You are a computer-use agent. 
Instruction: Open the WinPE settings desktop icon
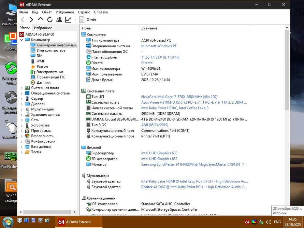[x=11, y=191]
